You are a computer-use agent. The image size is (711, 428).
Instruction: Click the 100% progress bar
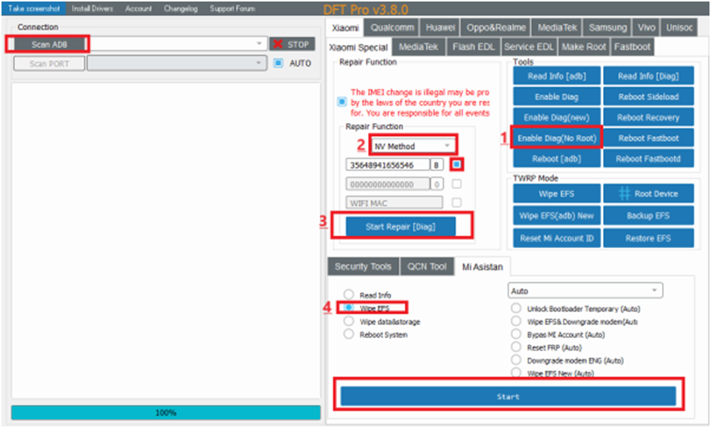tap(165, 413)
